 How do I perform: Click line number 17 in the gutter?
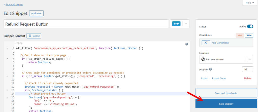(13, 104)
